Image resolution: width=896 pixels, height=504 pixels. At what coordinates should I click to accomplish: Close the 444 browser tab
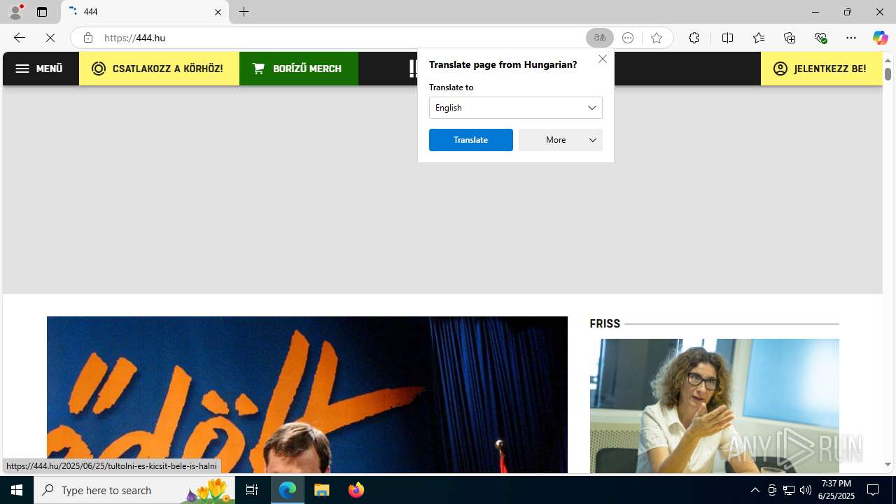pyautogui.click(x=218, y=12)
